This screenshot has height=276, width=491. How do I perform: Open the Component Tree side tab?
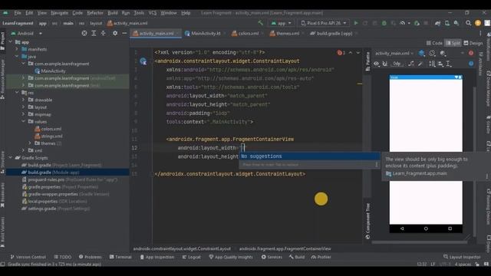pyautogui.click(x=368, y=221)
